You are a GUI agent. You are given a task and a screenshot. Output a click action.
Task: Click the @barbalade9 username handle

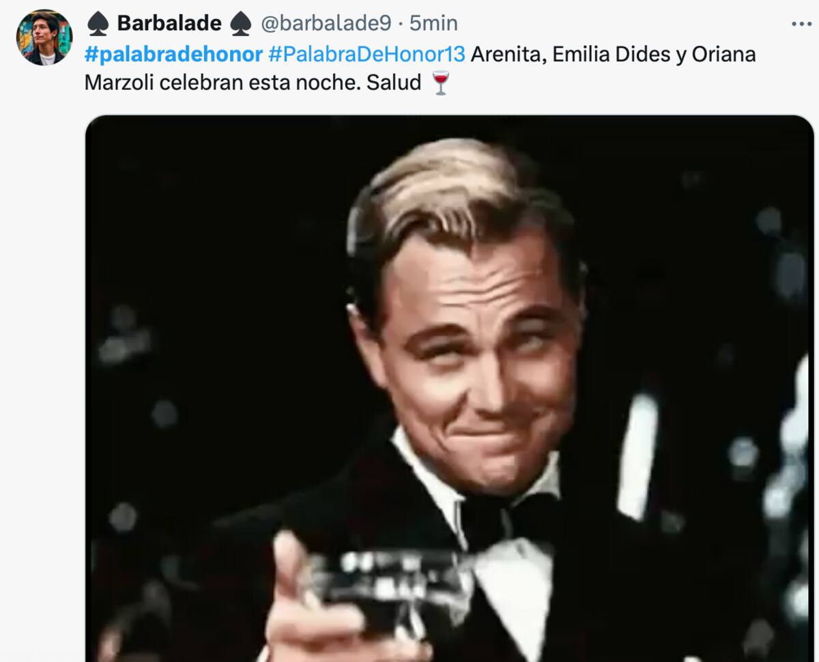(326, 23)
